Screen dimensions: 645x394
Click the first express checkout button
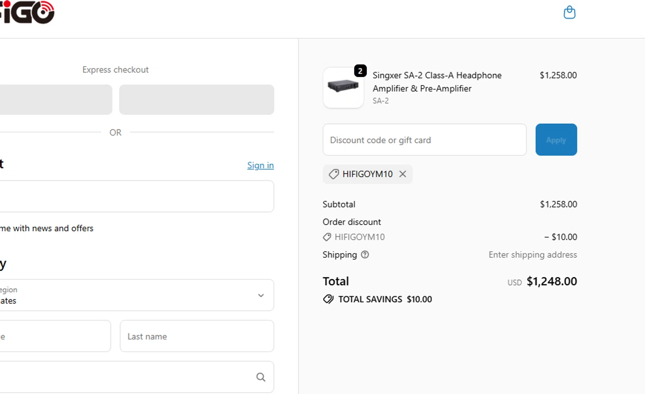pyautogui.click(x=56, y=100)
